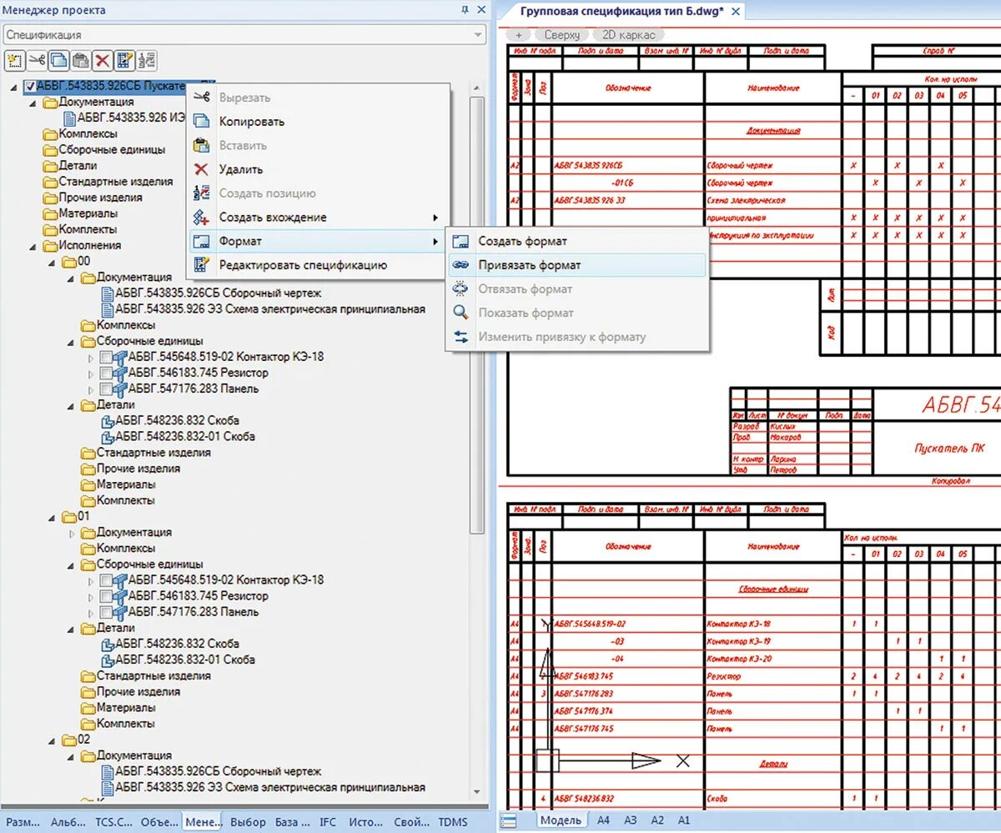Click the Комплексы folder icon under root
Image resolution: width=1001 pixels, height=833 pixels.
(50, 133)
